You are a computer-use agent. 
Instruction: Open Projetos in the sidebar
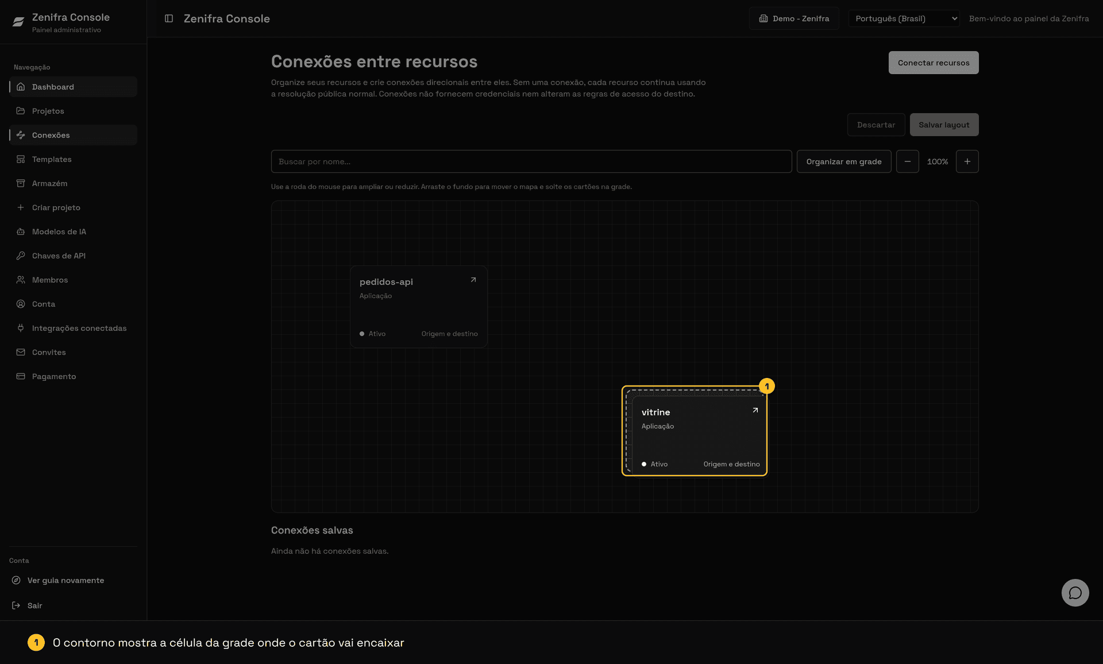pos(74,111)
